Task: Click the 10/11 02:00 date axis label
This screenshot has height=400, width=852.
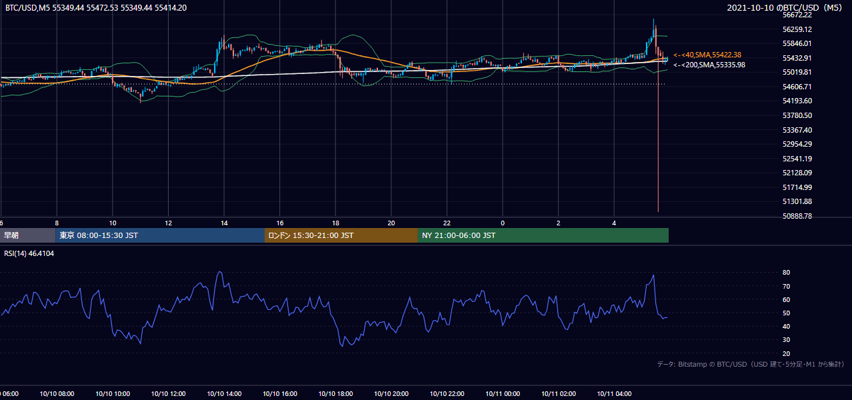Action: pyautogui.click(x=559, y=394)
